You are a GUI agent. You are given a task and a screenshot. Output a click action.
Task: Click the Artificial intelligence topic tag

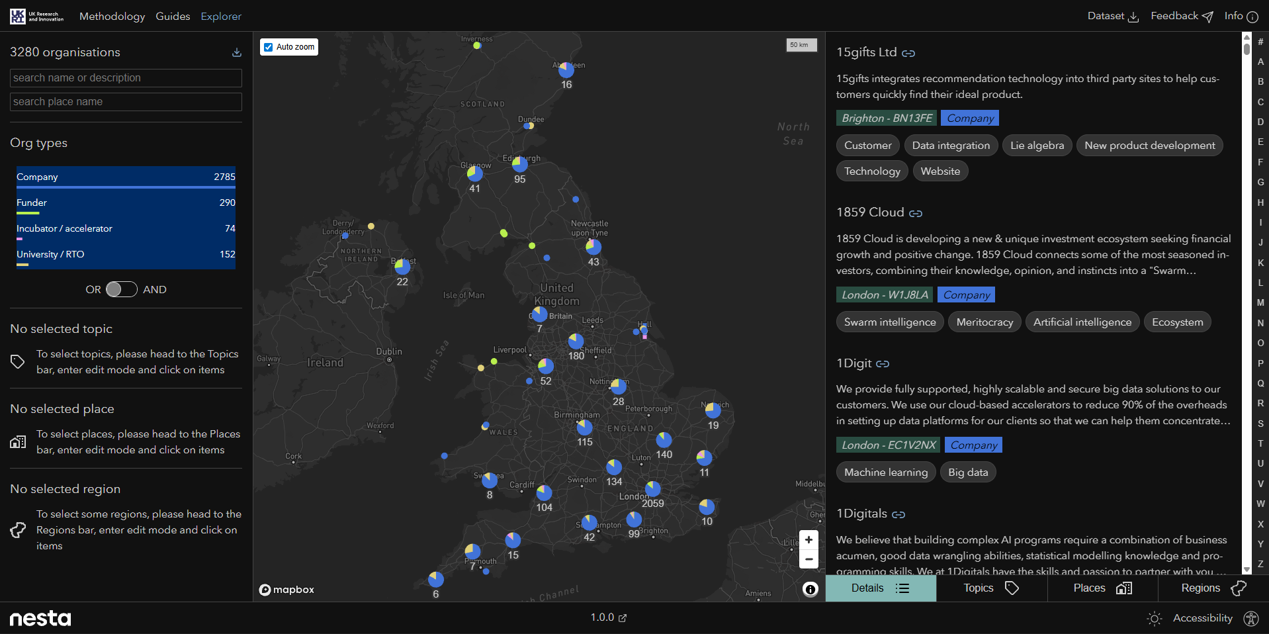(x=1082, y=322)
